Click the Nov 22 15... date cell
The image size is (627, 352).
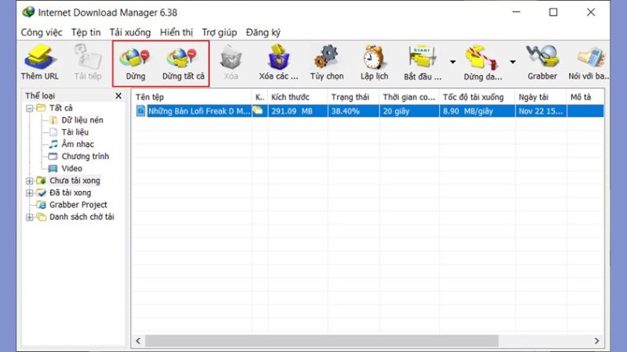[541, 111]
